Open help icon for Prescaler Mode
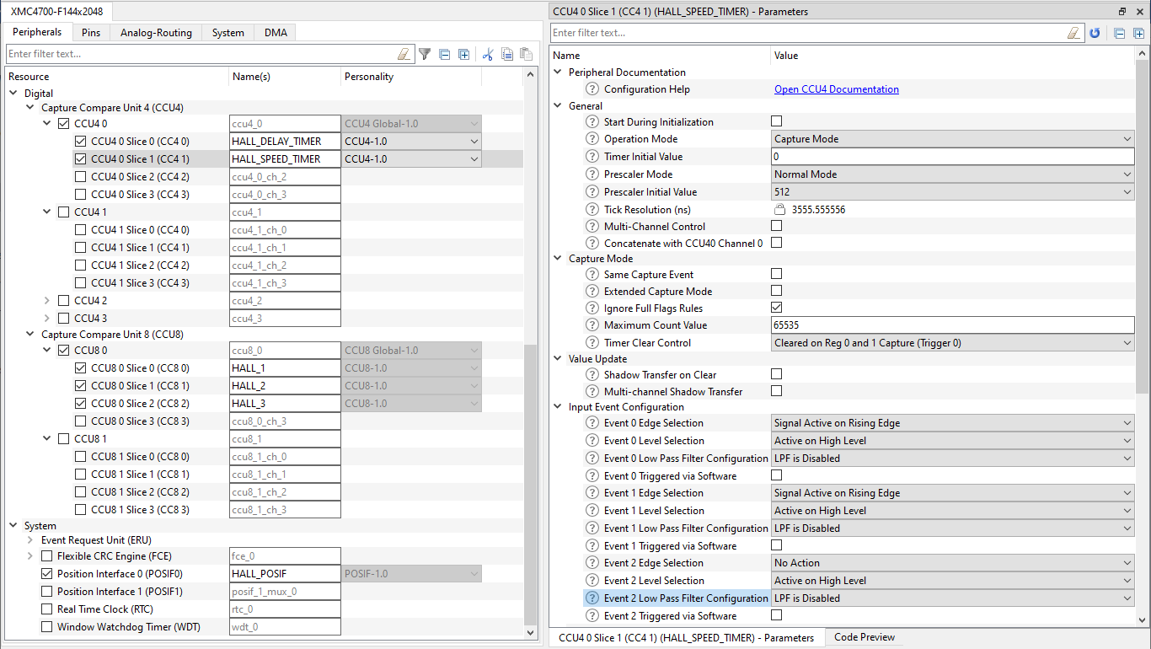 (592, 174)
